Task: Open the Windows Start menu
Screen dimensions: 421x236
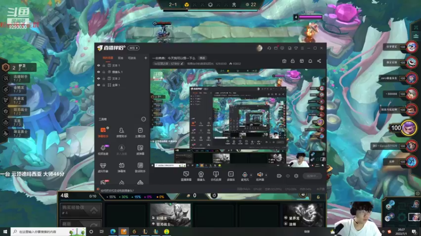Action: click(x=5, y=231)
